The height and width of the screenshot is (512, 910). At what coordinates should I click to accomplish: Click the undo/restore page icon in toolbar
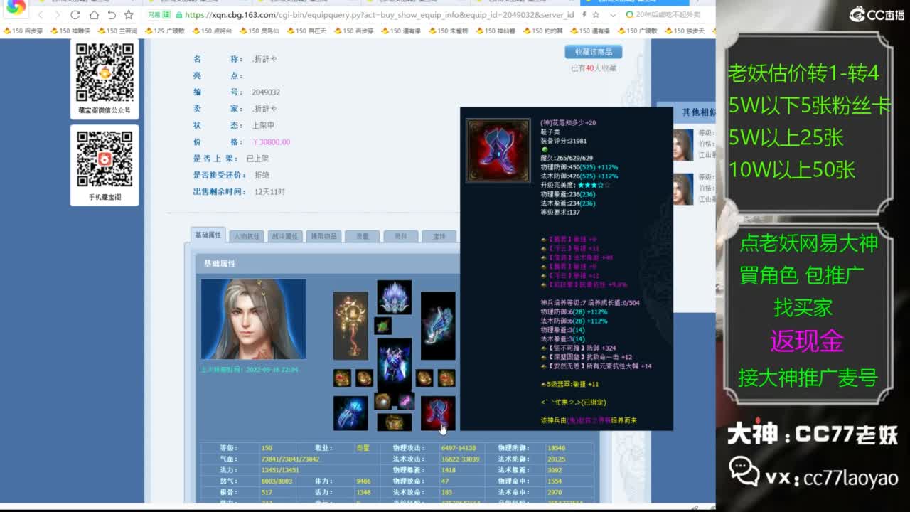(x=111, y=15)
